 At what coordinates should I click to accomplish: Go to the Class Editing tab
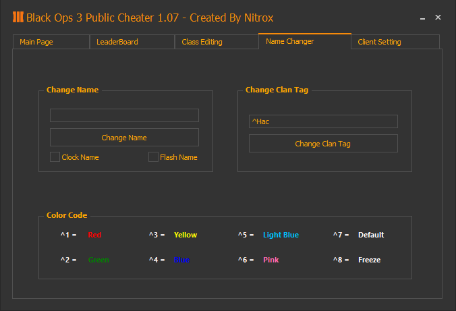coord(217,42)
